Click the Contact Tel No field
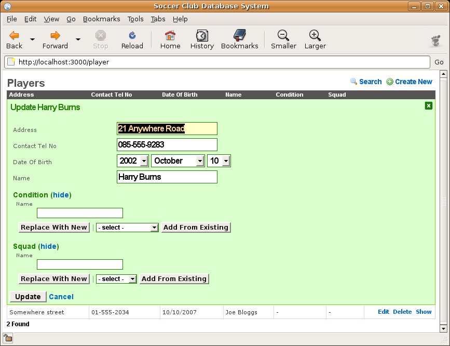Image resolution: width=450 pixels, height=346 pixels. 167,145
